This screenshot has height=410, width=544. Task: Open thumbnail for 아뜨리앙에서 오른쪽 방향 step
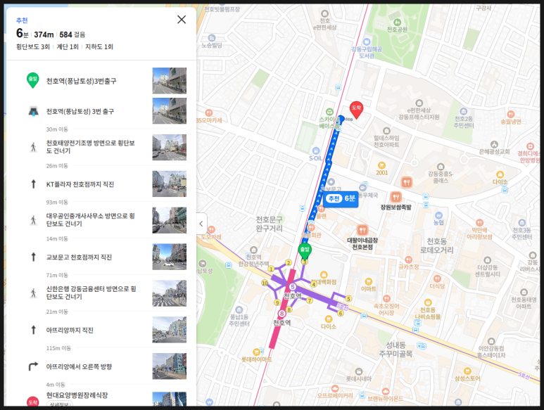[170, 366]
